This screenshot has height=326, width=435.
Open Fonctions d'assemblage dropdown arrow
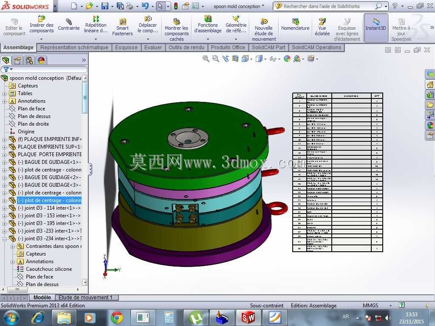[x=208, y=39]
